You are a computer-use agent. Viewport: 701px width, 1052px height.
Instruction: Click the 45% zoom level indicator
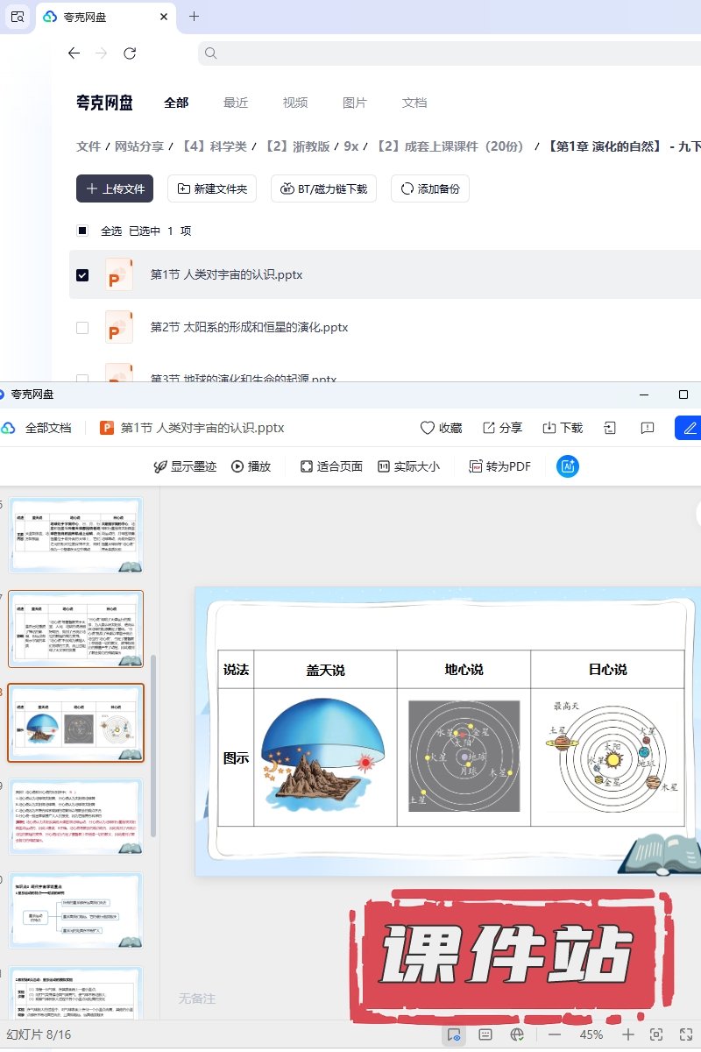[591, 1034]
